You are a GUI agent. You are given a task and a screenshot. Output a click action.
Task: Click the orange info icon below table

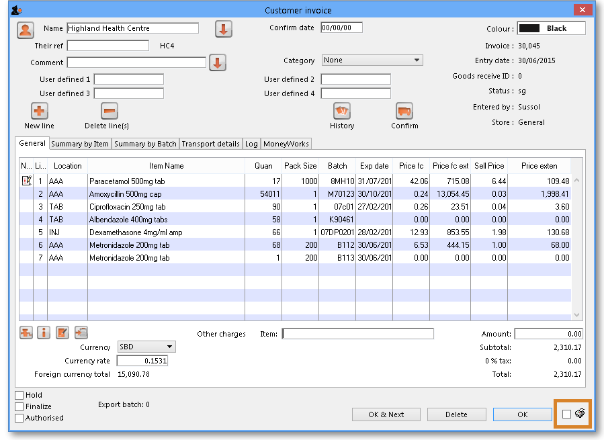pos(44,333)
